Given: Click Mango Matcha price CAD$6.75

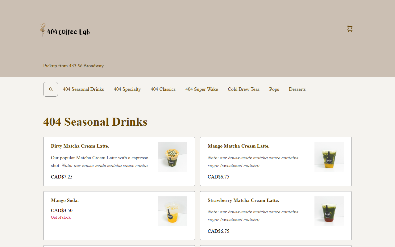Looking at the screenshot, I should (218, 177).
